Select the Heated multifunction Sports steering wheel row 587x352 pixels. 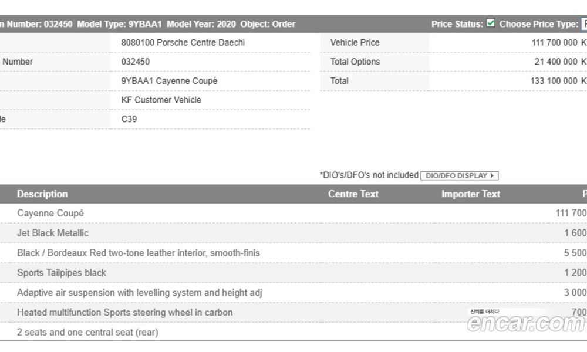[125, 313]
